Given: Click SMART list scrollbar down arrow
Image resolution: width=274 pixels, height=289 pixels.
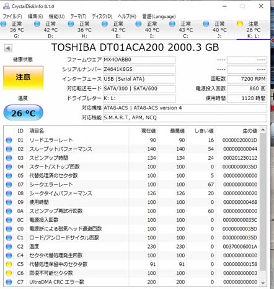Looking at the screenshot, I should coord(263,283).
